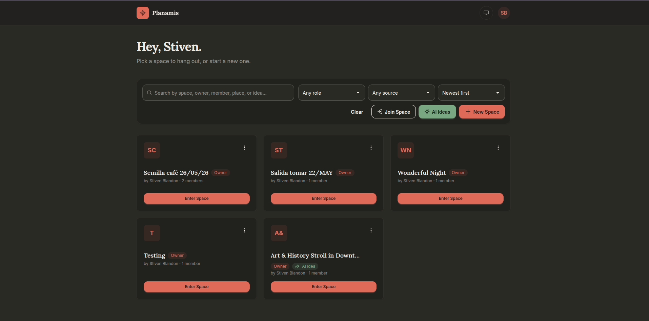This screenshot has height=321, width=649.
Task: Click the Clear filters button
Action: [357, 112]
